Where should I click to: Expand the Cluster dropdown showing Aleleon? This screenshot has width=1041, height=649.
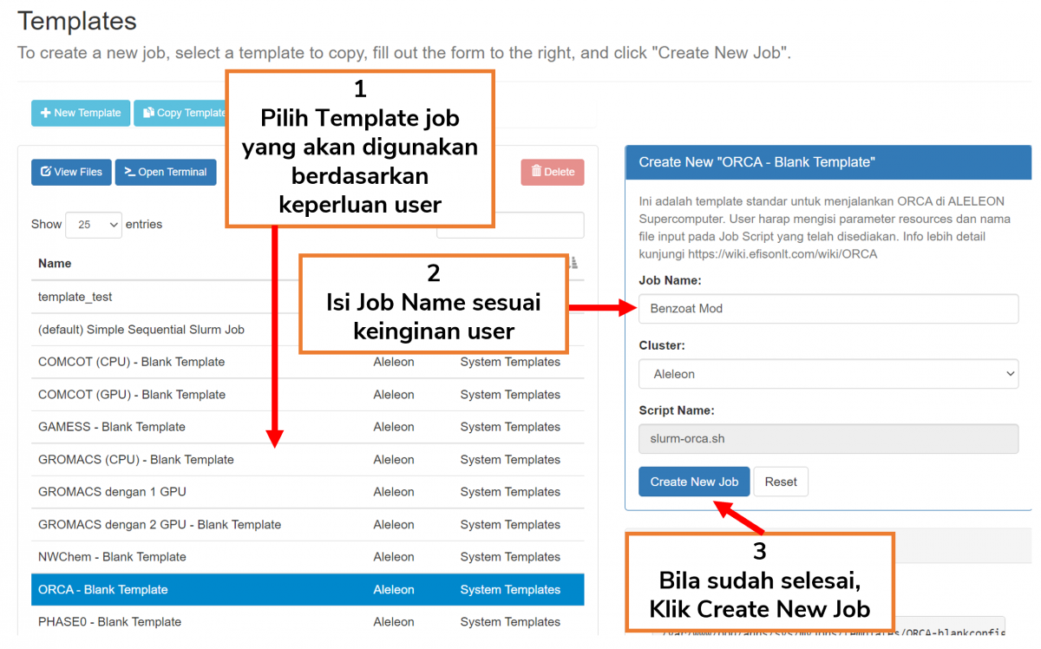[828, 374]
